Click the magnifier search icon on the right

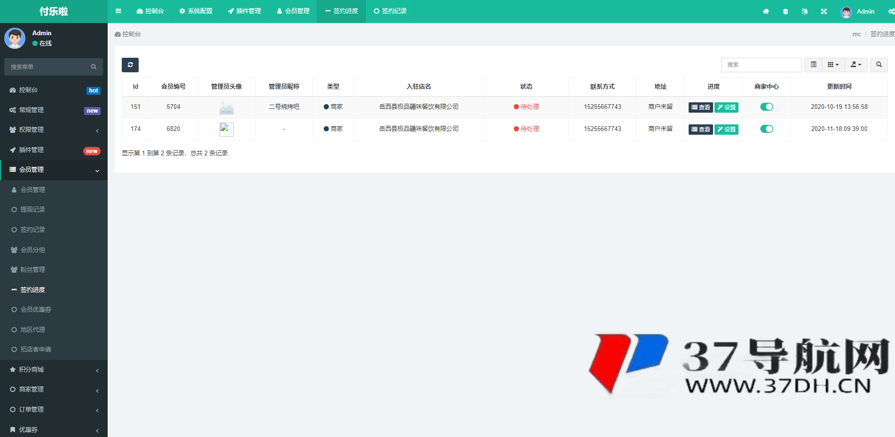point(879,65)
